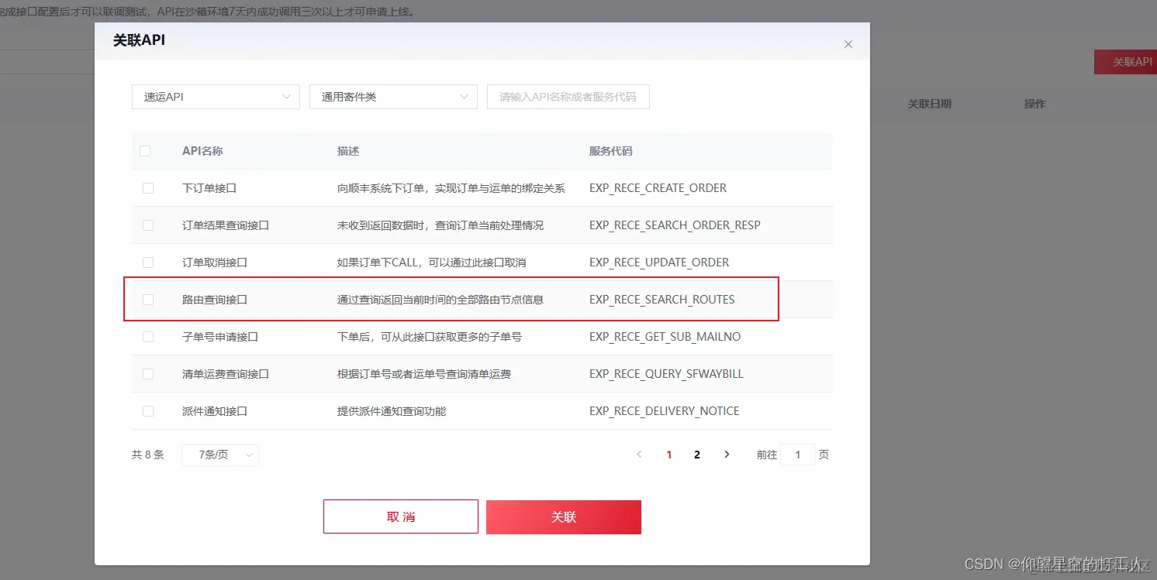This screenshot has width=1157, height=580.
Task: Click the red 关联 button to confirm
Action: tap(563, 516)
